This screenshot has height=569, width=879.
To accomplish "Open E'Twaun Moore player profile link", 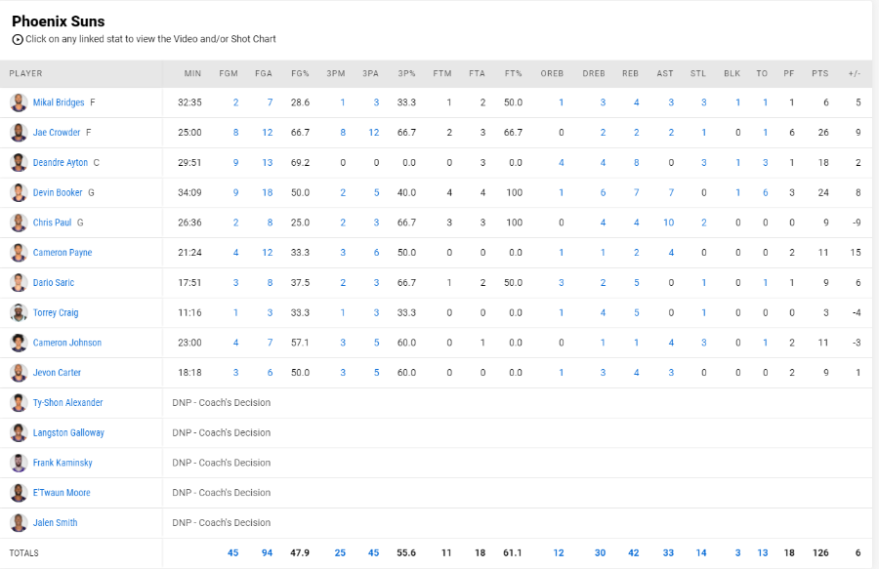I will (62, 493).
